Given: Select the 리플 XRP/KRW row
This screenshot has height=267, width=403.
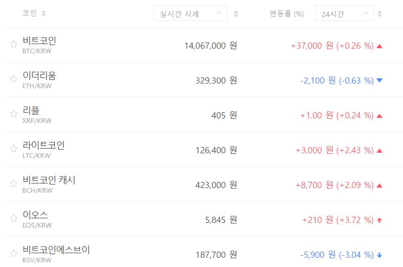Looking at the screenshot, I should coord(32,111).
